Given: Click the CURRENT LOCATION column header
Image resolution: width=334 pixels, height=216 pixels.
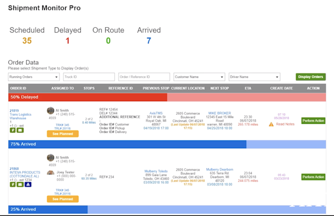Looking at the screenshot, I should (188, 88).
